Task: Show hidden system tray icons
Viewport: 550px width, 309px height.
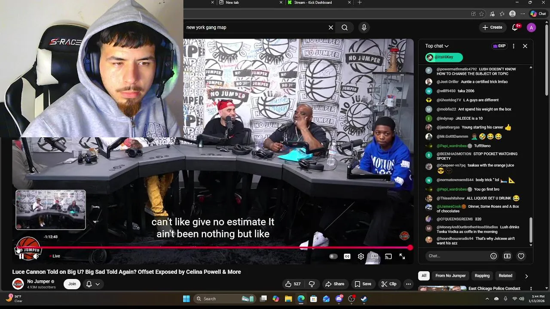Action: coord(487,299)
